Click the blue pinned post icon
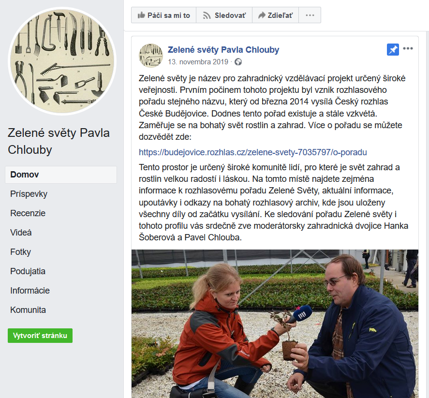 393,49
